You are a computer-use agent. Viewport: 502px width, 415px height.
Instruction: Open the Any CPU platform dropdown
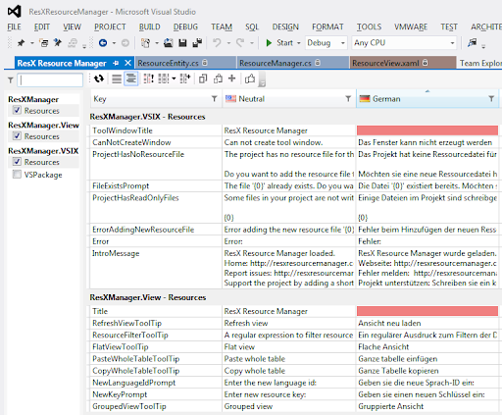pos(404,43)
